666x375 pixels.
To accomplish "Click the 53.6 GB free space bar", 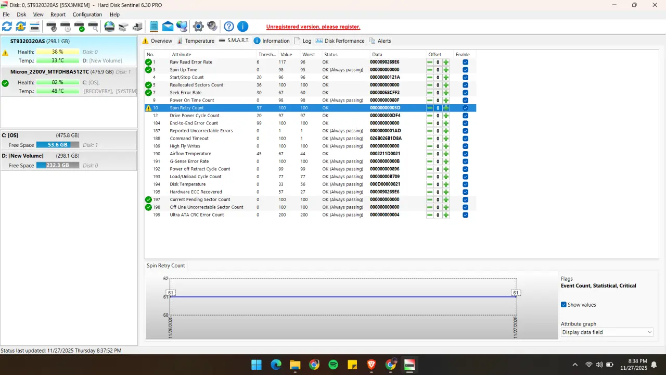I will 58,145.
